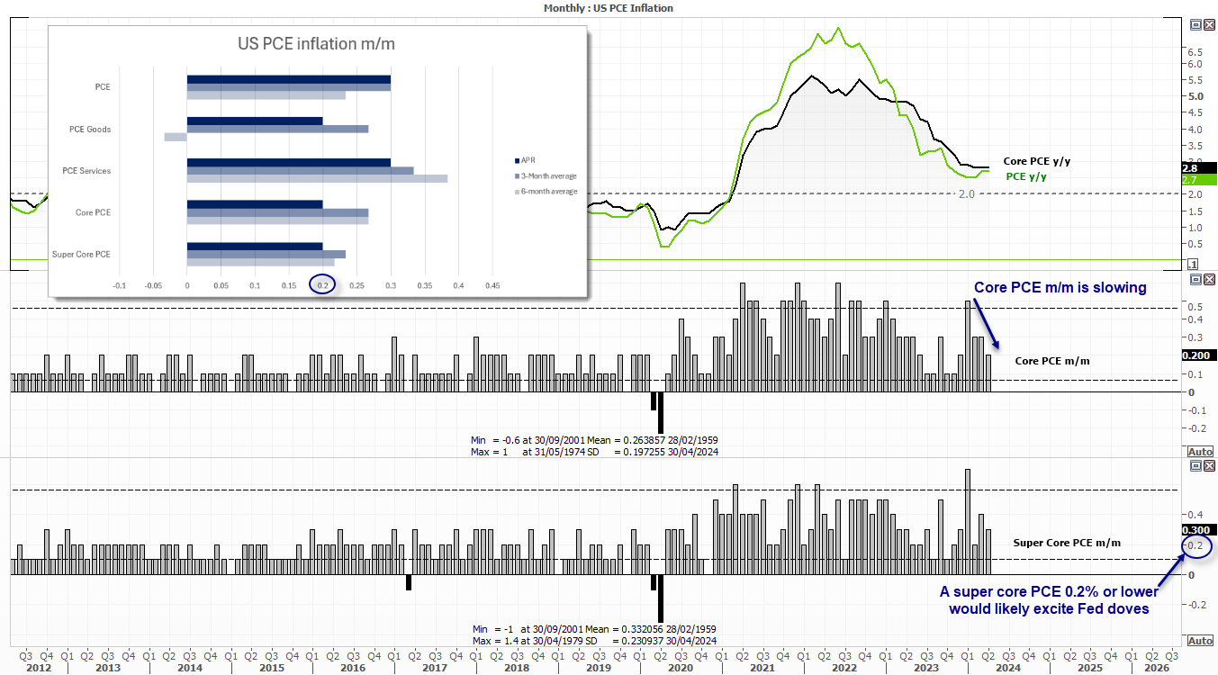Click the boxed 1 scale marker on the top panel axis

[1193, 264]
